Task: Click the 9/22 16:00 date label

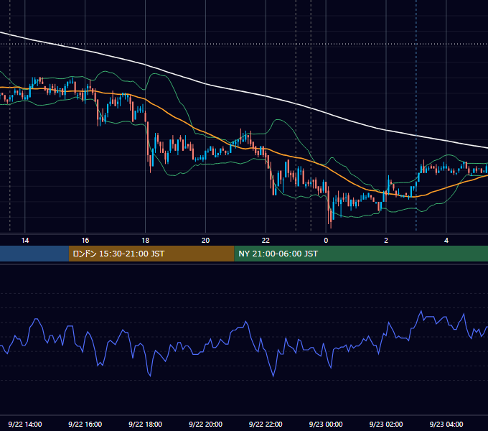Action: (x=85, y=424)
